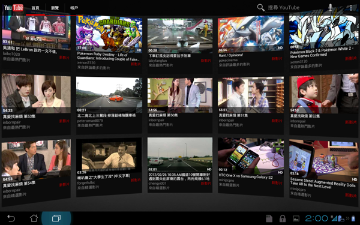Open 大學生了沒 video thumbnail

click(109, 156)
